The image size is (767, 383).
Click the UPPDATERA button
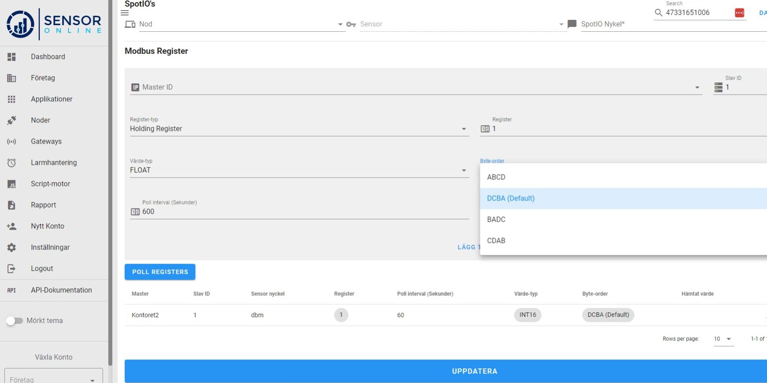[x=474, y=371]
